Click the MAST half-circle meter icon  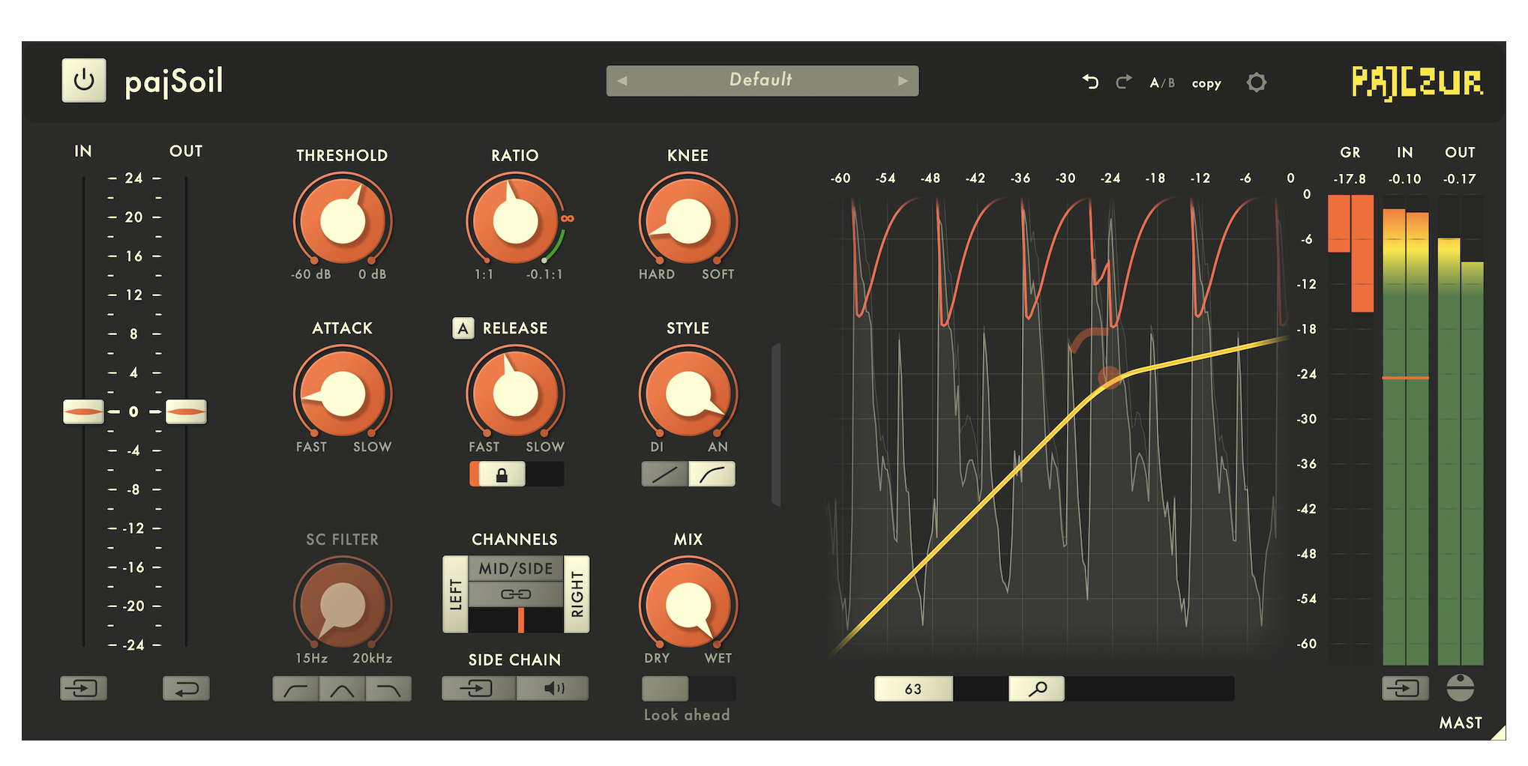pos(1460,687)
